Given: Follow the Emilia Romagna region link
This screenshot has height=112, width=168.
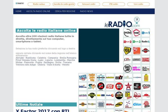Looking at the screenshot, I should 68,58.
